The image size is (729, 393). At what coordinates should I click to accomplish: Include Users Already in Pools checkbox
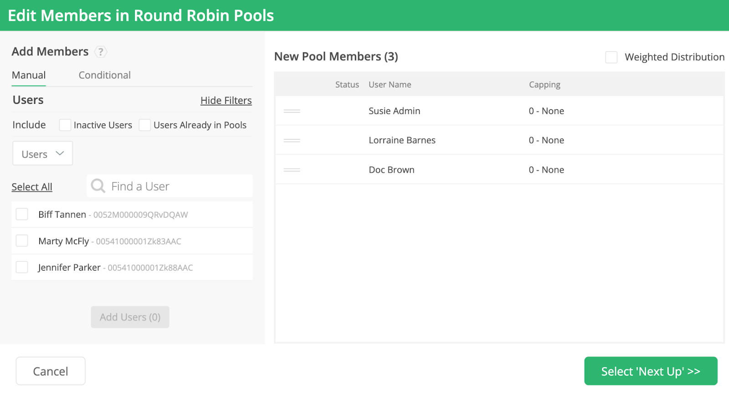pos(145,125)
